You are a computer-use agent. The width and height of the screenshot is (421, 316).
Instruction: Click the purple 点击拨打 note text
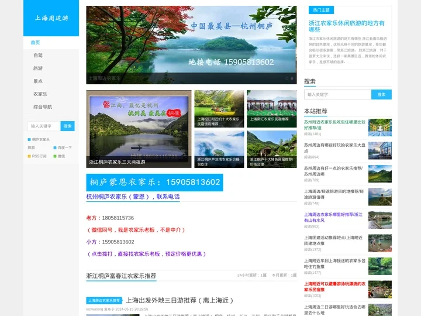146,254
